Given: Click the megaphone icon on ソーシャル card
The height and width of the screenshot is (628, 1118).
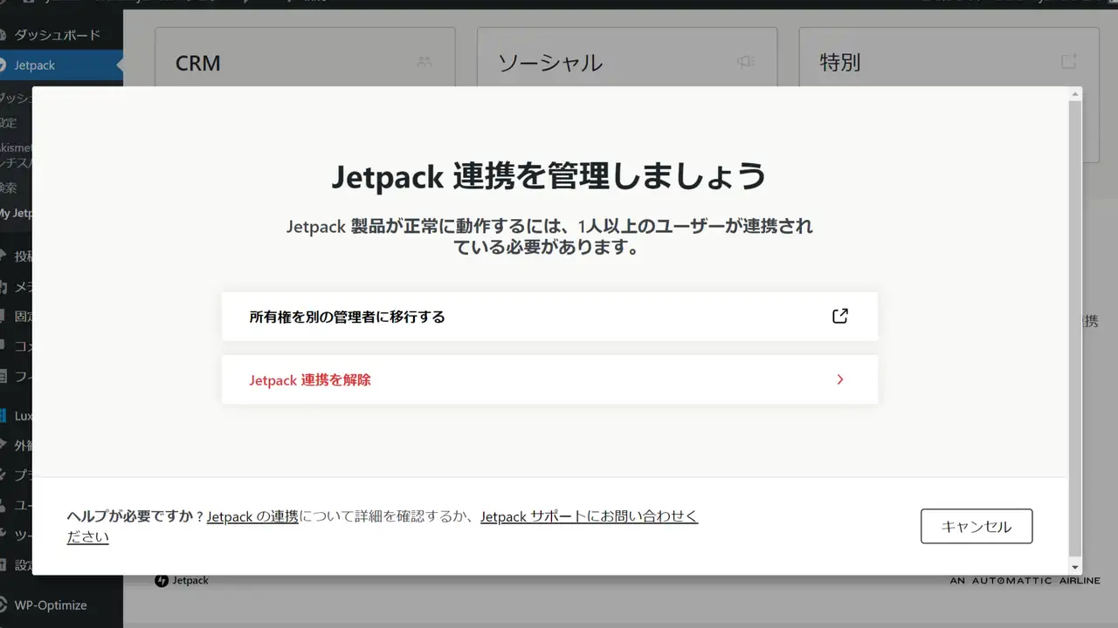Looking at the screenshot, I should tap(745, 62).
